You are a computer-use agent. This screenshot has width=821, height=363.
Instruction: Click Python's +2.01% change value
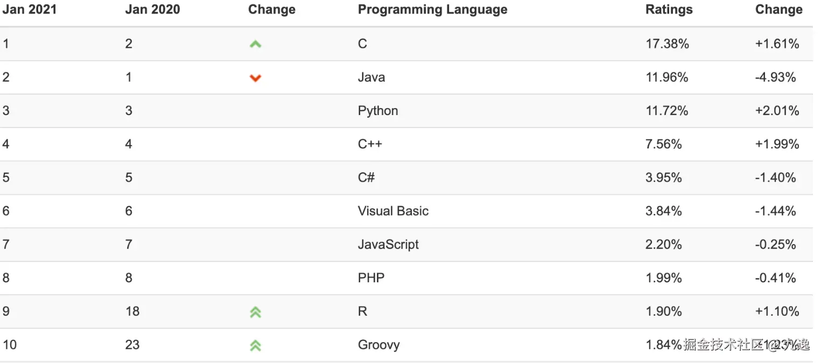pyautogui.click(x=777, y=111)
